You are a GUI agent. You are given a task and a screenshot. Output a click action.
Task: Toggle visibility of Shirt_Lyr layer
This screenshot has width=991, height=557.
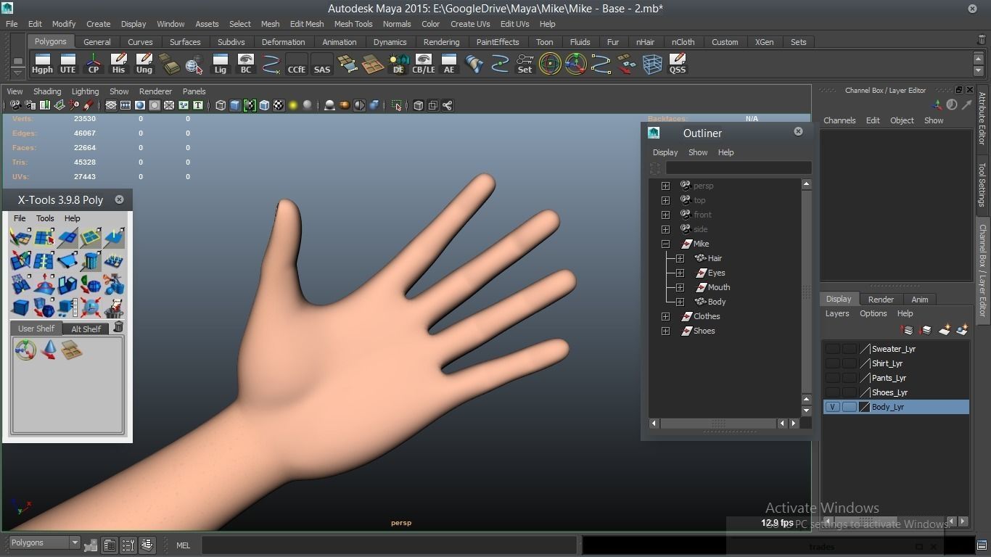click(832, 363)
